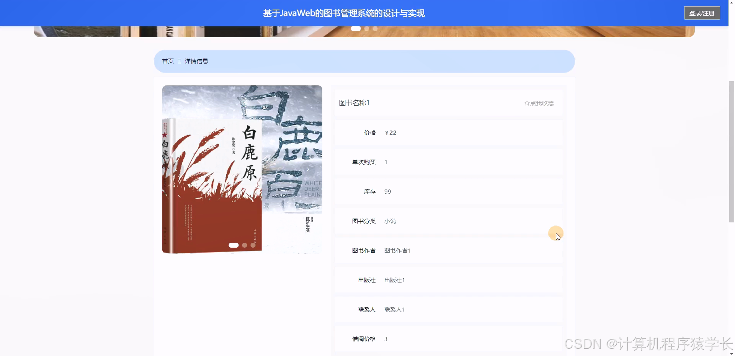735x356 pixels.
Task: Select the active first dot of book images
Action: pyautogui.click(x=234, y=245)
